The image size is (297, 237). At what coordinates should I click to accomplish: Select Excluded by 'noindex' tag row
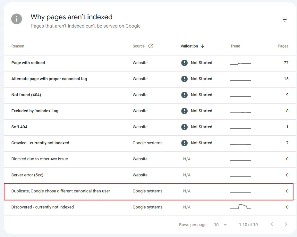[x=35, y=111]
